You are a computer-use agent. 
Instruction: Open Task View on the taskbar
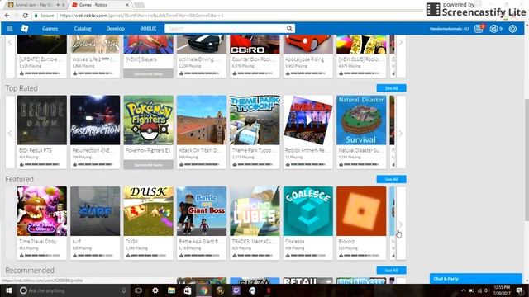[138, 290]
